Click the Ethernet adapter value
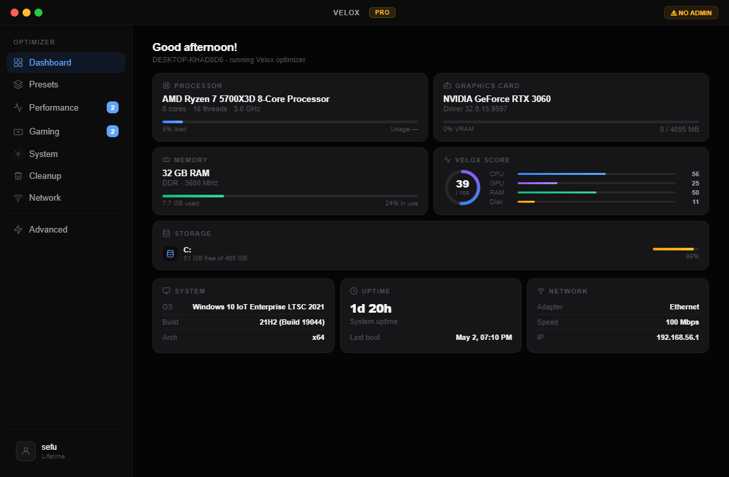The width and height of the screenshot is (729, 477). (685, 307)
